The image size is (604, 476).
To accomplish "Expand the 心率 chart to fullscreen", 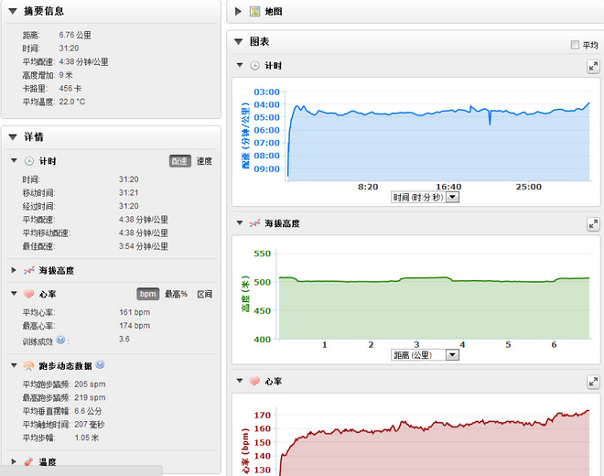I will tap(592, 381).
